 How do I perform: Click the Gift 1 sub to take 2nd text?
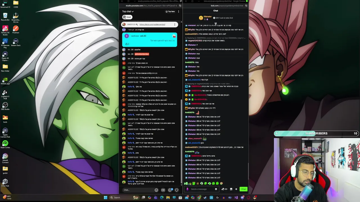(x=224, y=18)
